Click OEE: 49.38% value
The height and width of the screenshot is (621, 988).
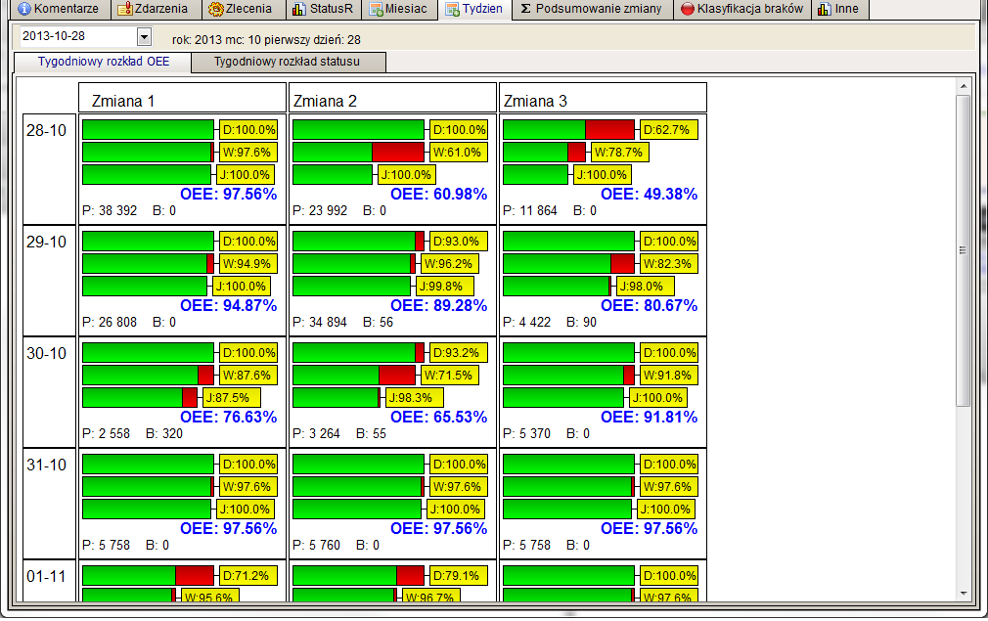coord(649,194)
